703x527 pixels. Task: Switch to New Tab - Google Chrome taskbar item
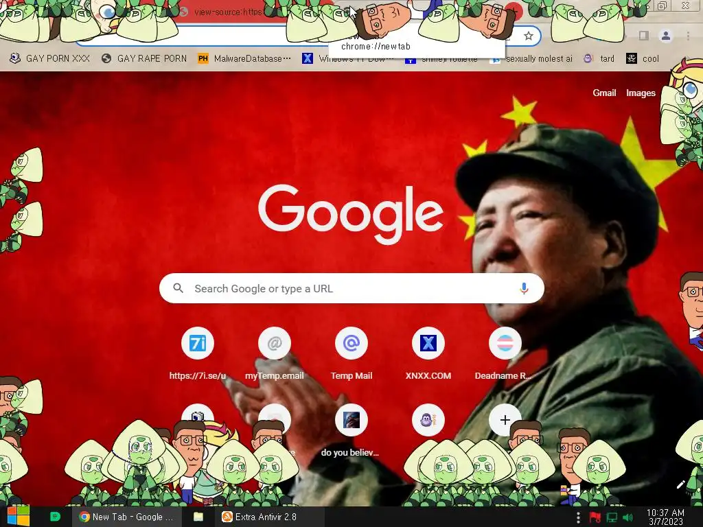126,517
